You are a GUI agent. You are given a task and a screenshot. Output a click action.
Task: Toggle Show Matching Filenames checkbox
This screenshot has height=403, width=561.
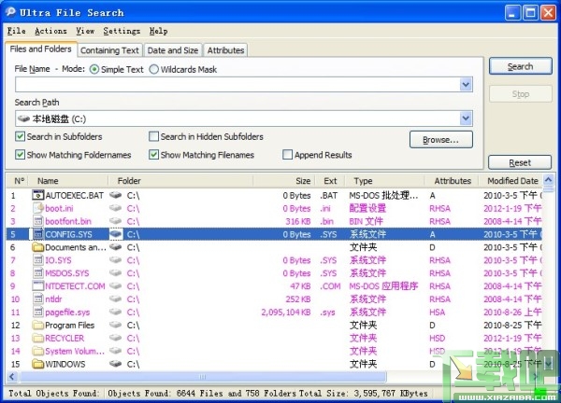[153, 155]
